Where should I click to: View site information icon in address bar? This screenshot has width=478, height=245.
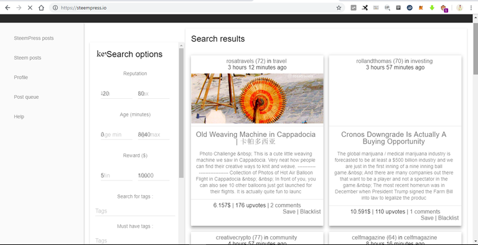pos(55,8)
